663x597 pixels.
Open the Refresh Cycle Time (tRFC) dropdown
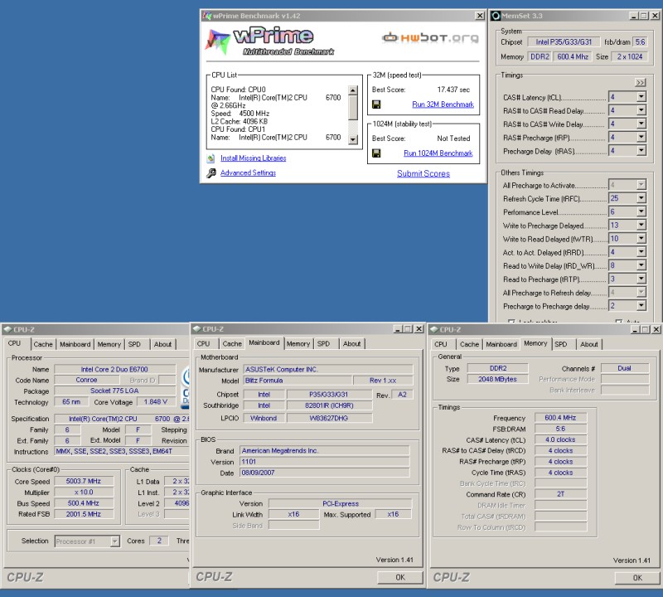pyautogui.click(x=641, y=198)
